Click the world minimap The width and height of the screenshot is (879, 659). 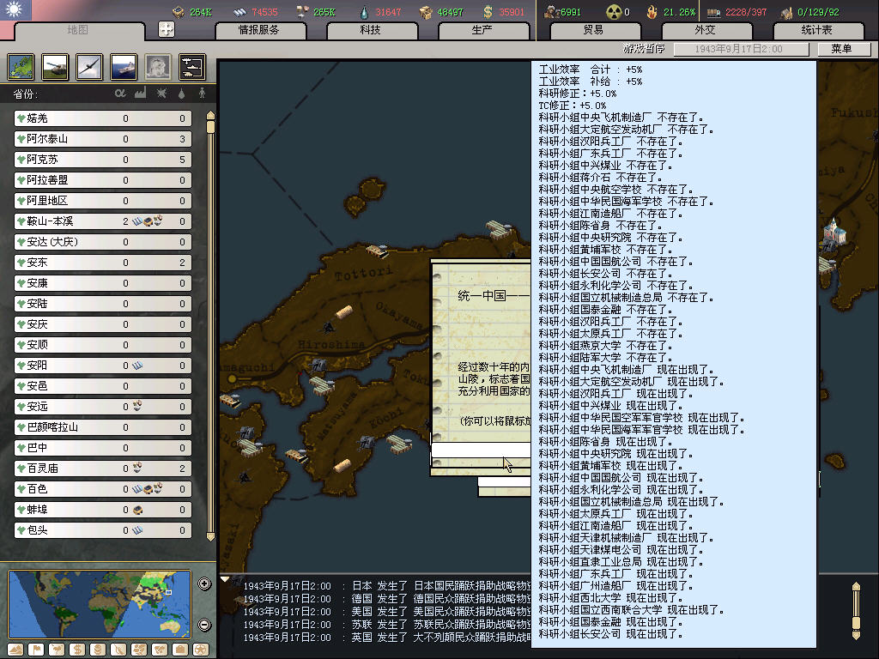(99, 603)
